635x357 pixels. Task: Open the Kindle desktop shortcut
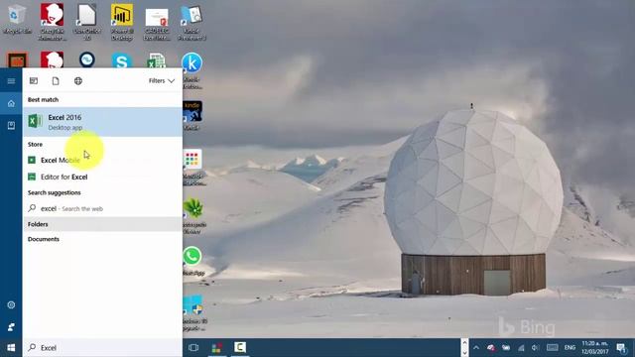coord(191,115)
